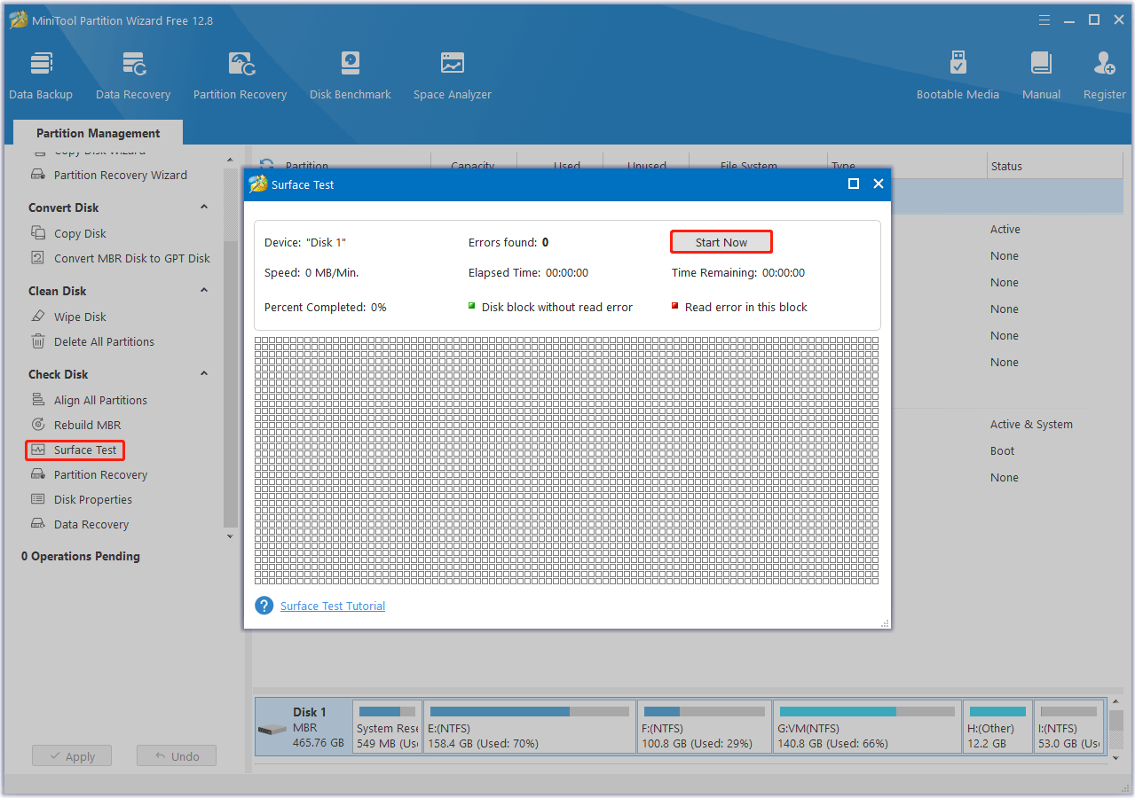Open the Partition Recovery tool from the toolbar
This screenshot has height=798, width=1135.
point(240,74)
